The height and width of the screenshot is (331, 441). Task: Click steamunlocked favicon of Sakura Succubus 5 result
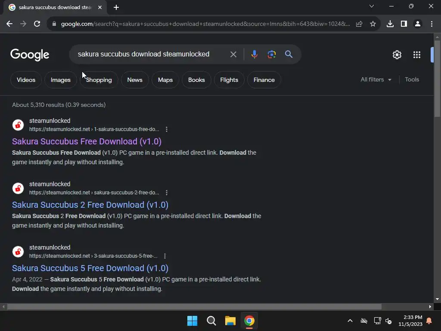pyautogui.click(x=18, y=252)
